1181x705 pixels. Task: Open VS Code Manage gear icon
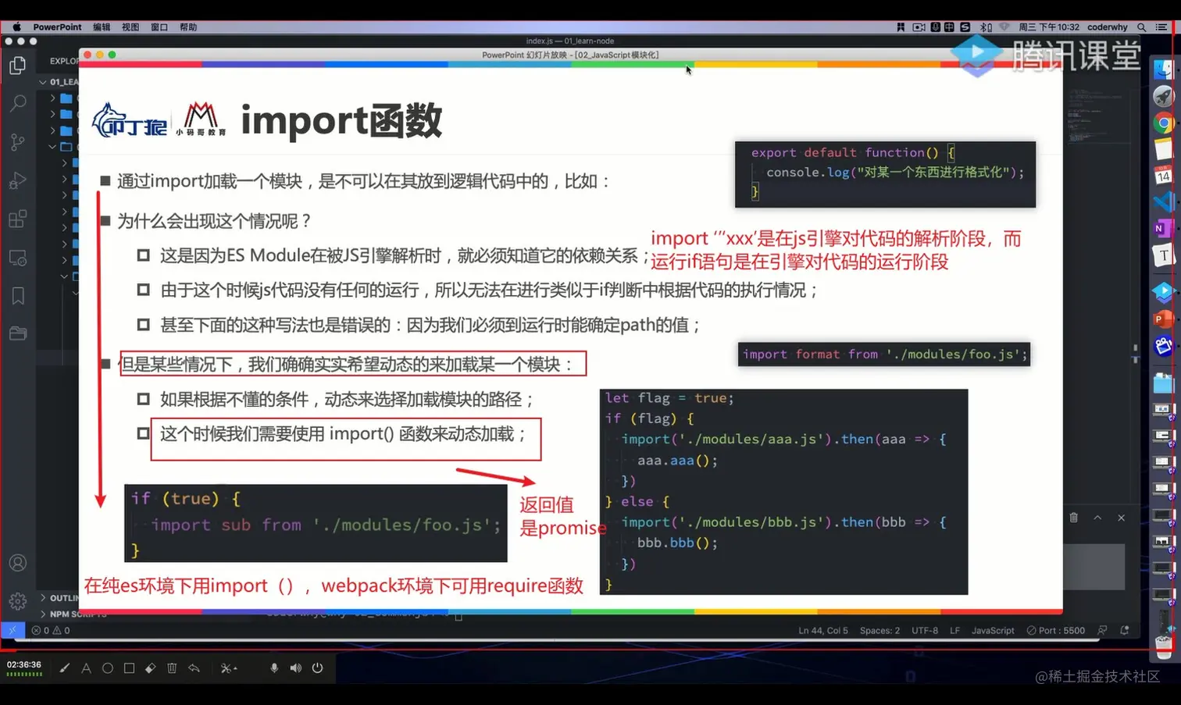[17, 601]
